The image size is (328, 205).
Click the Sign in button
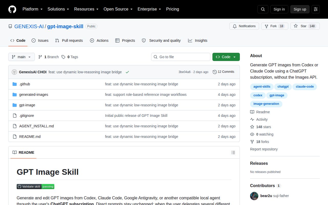coord(279,9)
